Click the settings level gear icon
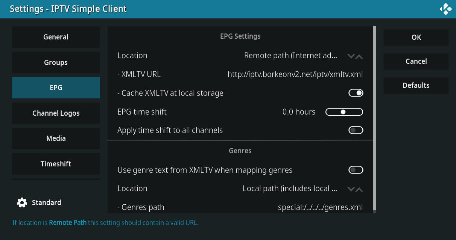The width and height of the screenshot is (456, 240). point(22,202)
